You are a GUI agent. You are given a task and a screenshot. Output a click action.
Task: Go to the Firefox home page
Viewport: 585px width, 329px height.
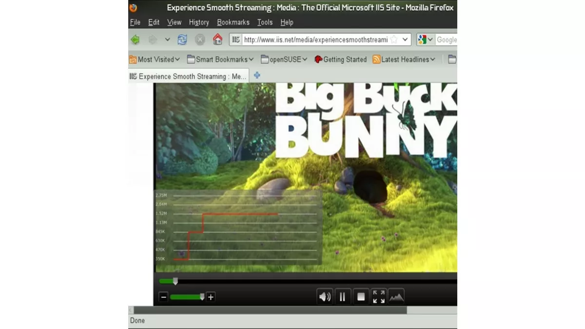tap(217, 39)
